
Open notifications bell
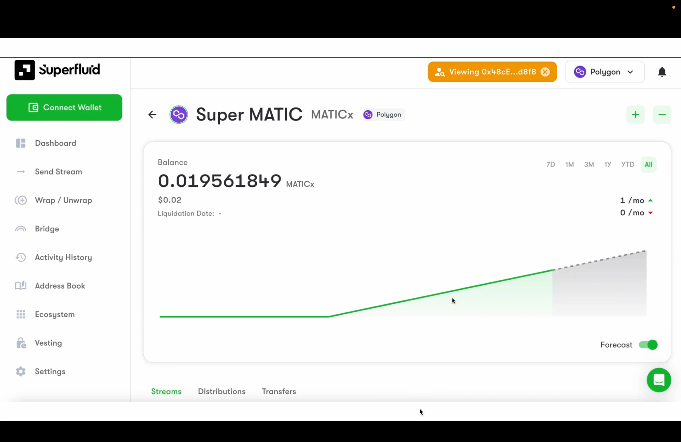[x=662, y=72]
